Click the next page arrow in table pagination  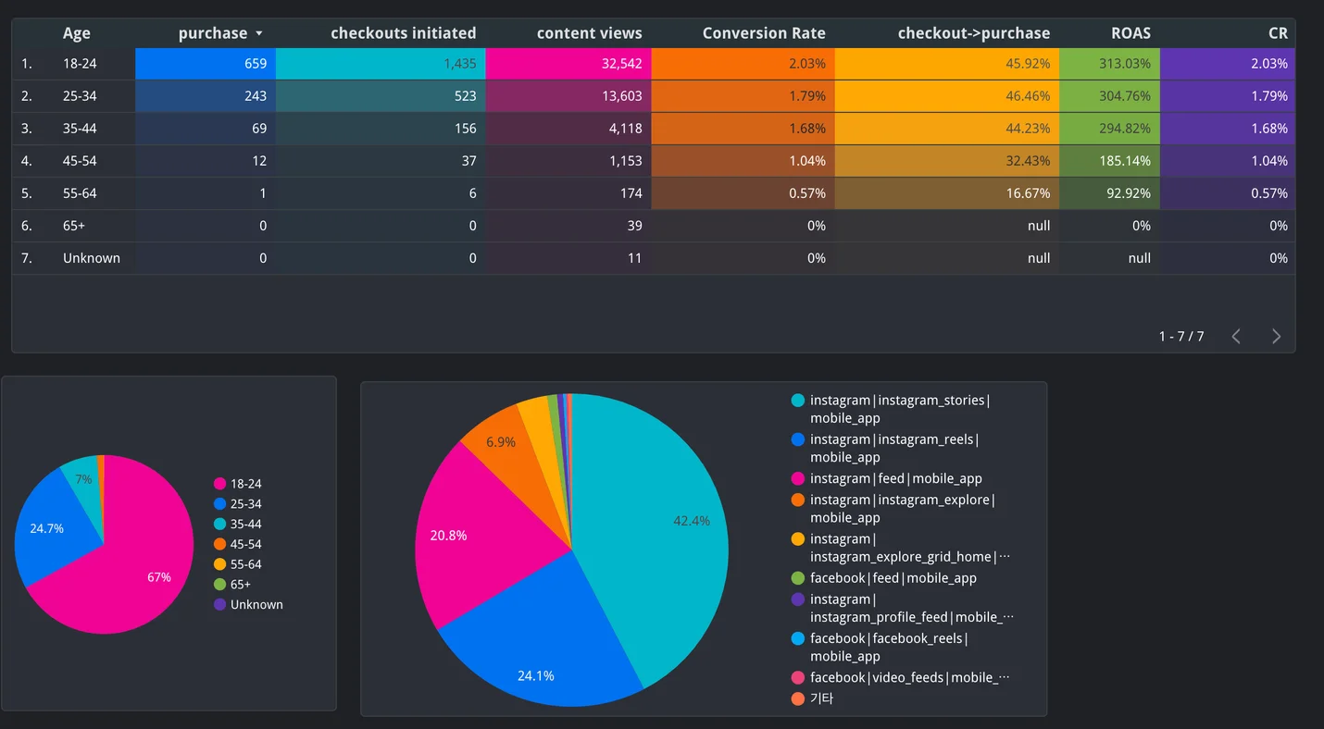pos(1276,337)
